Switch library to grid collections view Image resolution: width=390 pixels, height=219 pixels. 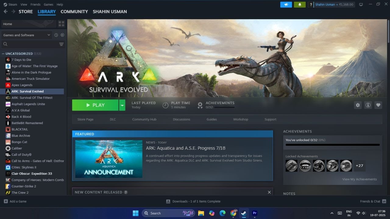pyautogui.click(x=61, y=24)
